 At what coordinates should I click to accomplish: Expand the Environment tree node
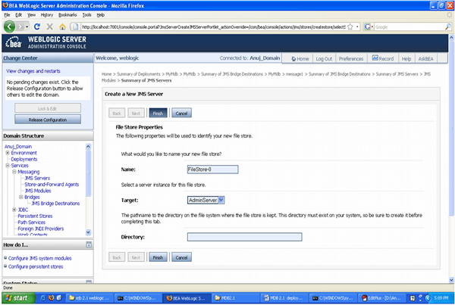tap(7, 153)
